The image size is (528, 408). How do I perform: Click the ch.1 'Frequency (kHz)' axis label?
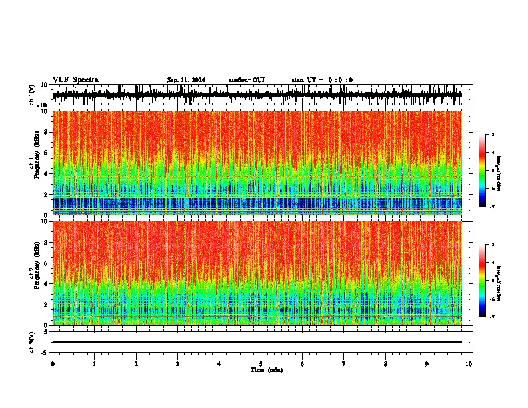37,155
